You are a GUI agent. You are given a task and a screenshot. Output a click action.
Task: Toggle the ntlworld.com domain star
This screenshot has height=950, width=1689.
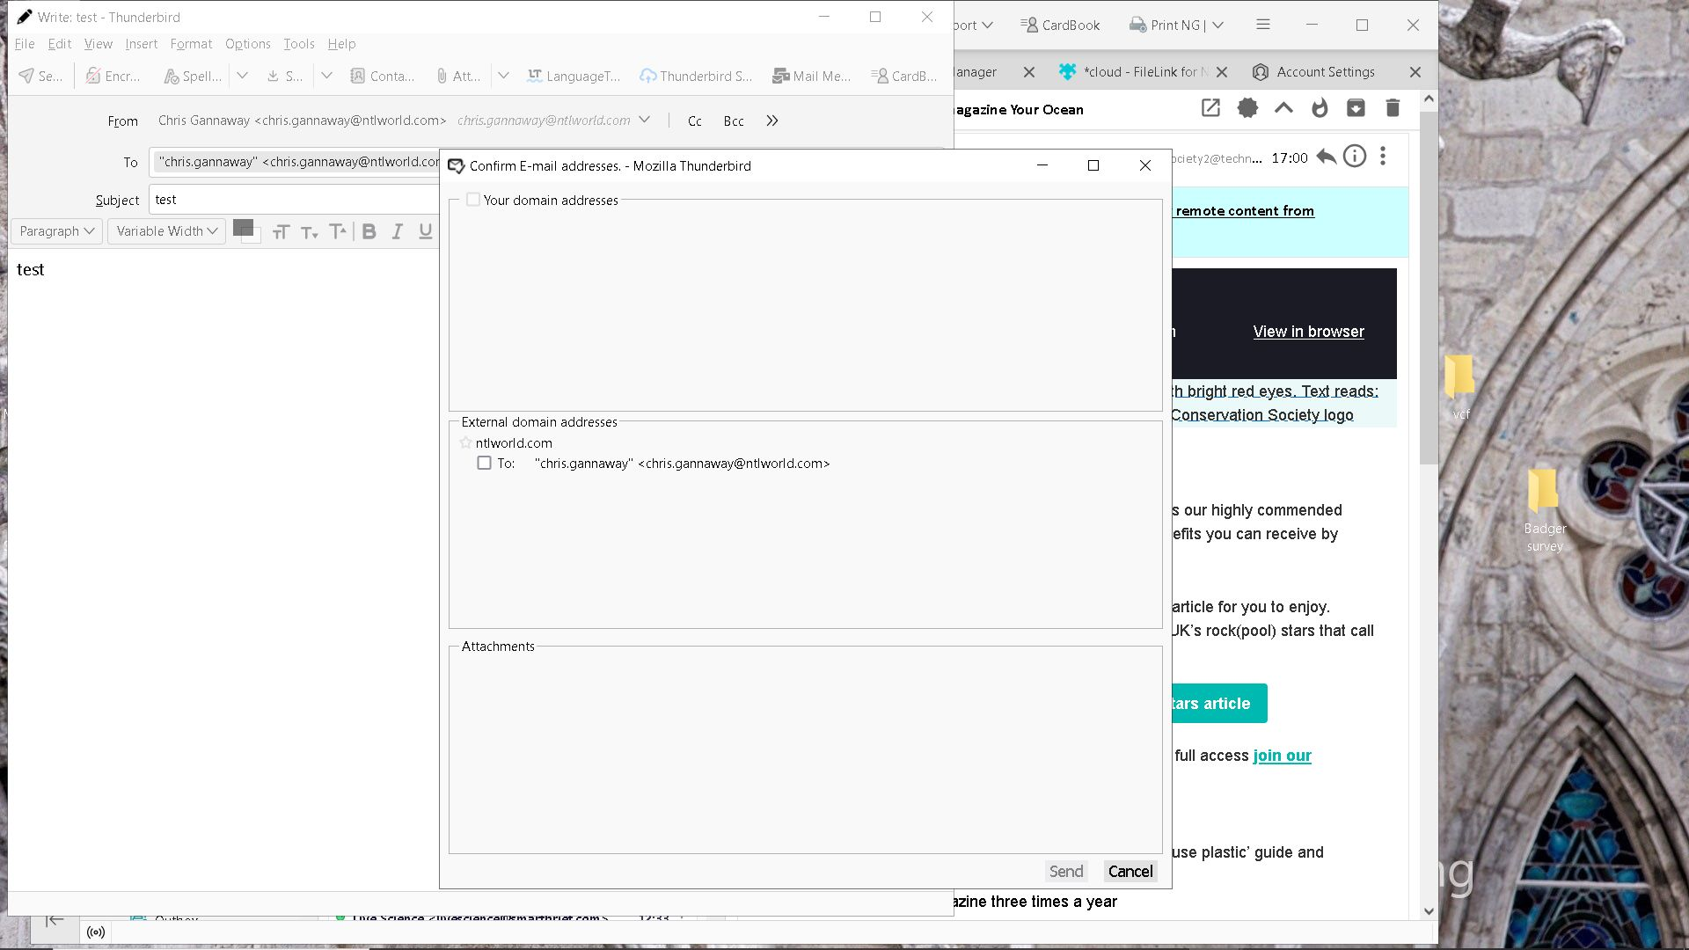pos(466,442)
